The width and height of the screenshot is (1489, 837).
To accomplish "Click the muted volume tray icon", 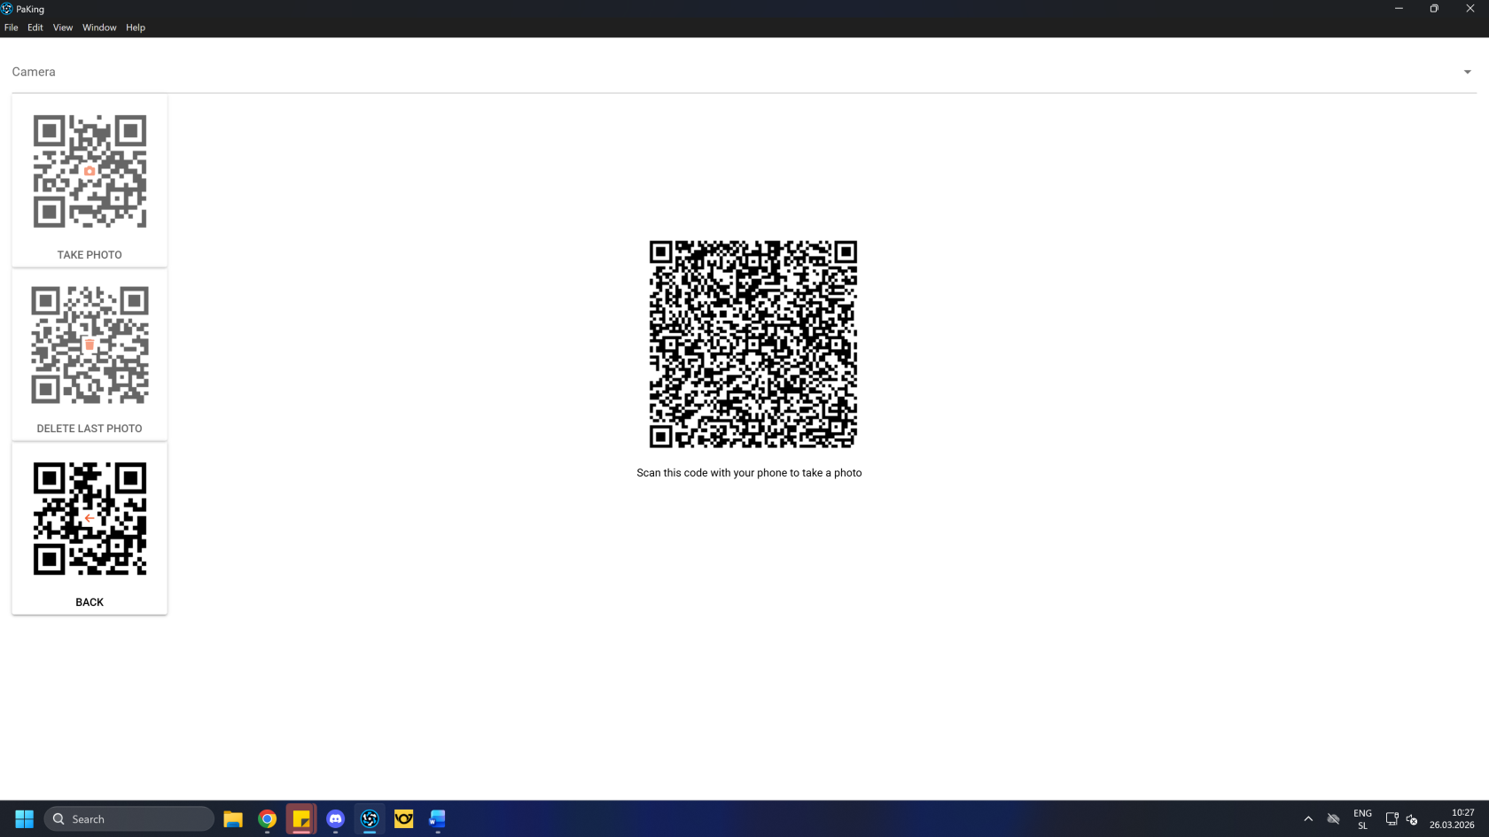I will pos(1412,819).
